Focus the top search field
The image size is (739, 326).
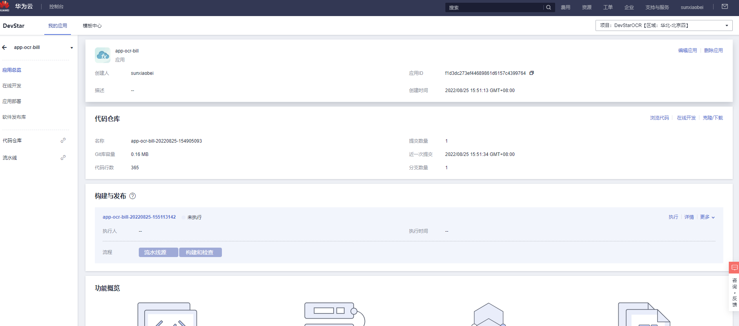click(x=495, y=7)
